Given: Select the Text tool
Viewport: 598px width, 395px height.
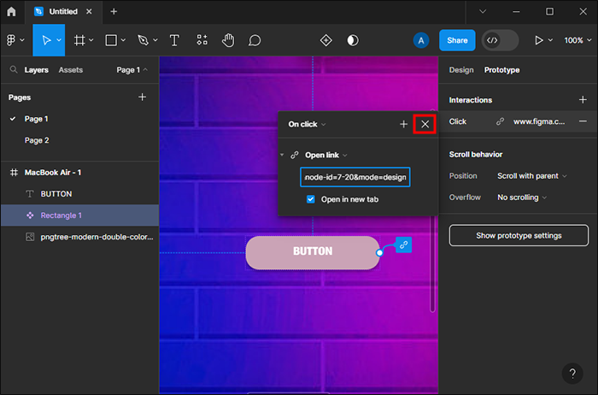Looking at the screenshot, I should click(174, 40).
